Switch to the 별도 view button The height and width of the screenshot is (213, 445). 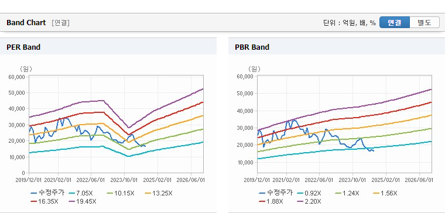coord(425,22)
